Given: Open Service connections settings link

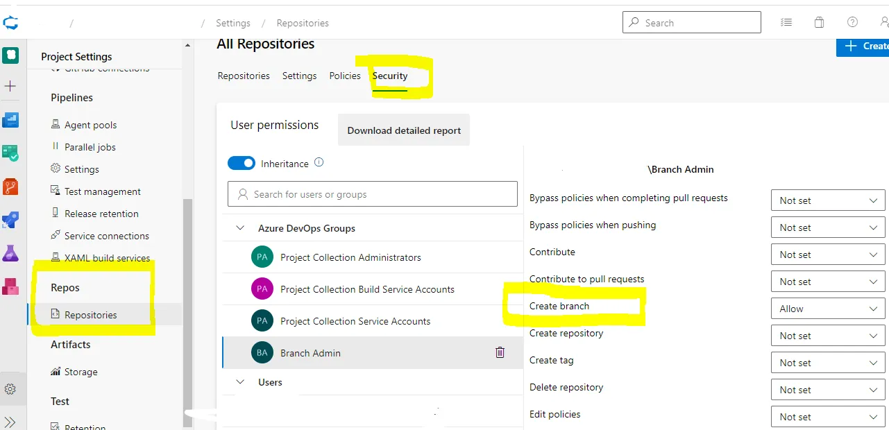Looking at the screenshot, I should tap(107, 236).
